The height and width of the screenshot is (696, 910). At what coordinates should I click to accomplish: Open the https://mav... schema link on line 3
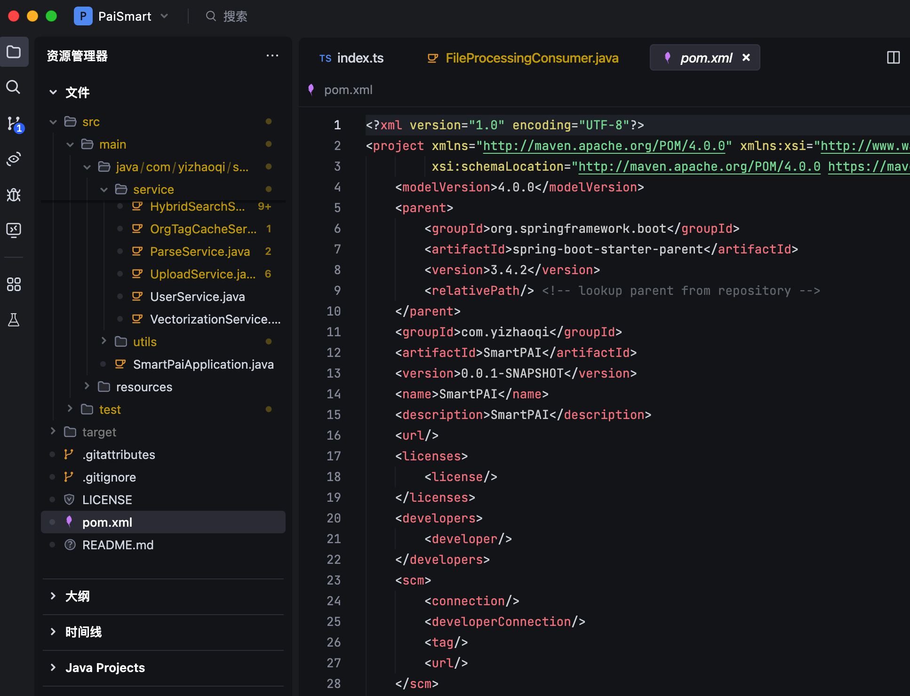coord(869,166)
